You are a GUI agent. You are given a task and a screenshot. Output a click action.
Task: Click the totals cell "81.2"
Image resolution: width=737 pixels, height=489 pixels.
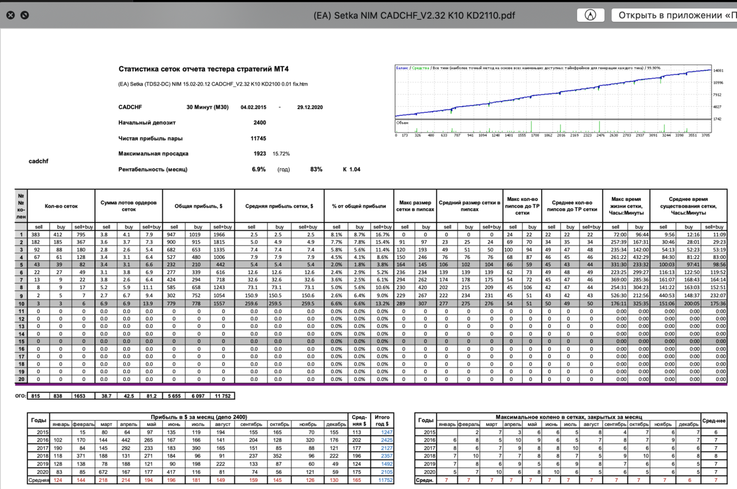pyautogui.click(x=151, y=395)
